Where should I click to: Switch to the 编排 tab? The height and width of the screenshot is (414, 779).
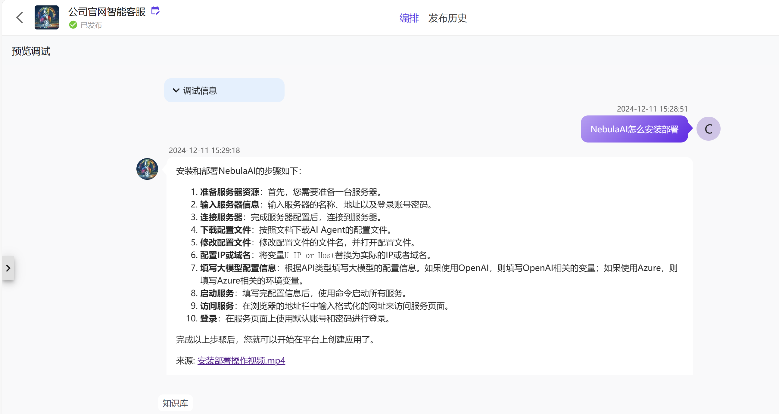click(409, 18)
